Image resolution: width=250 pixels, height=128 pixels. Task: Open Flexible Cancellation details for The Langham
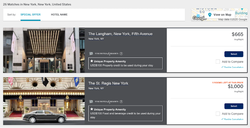coord(233,67)
